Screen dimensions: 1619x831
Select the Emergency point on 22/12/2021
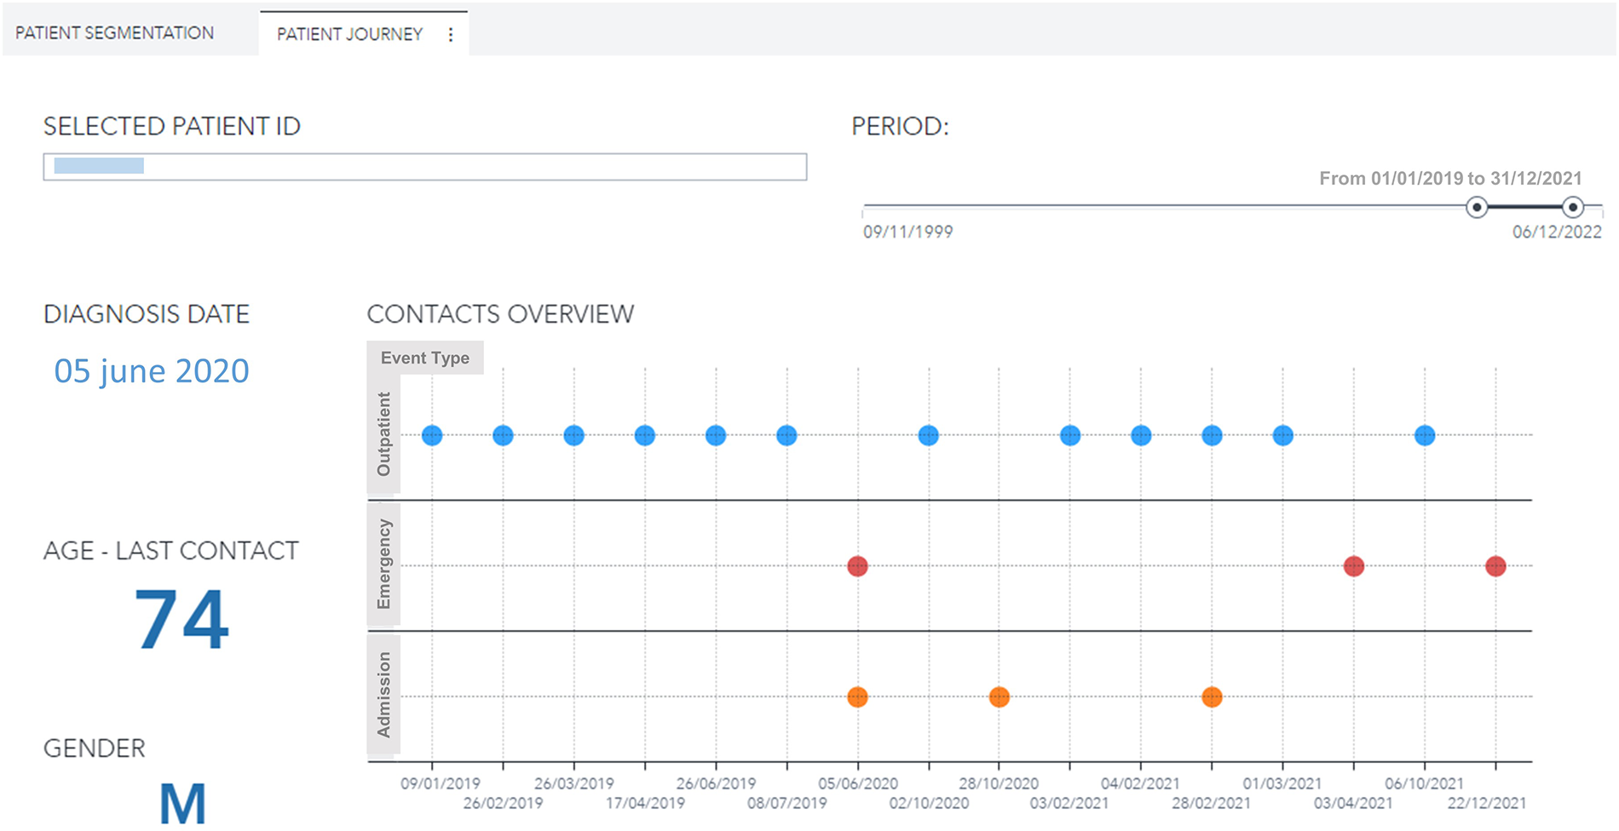[x=1495, y=566]
